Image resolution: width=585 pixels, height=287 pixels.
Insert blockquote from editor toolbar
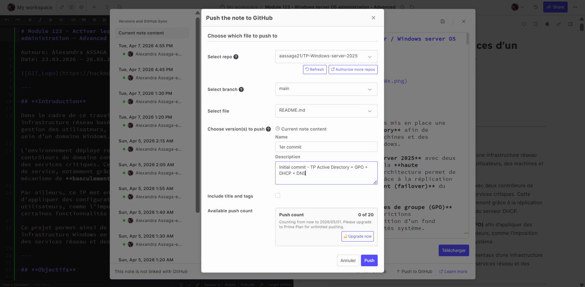pos(84,20)
